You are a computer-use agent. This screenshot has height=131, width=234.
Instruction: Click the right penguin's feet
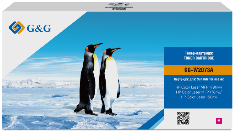109,112
